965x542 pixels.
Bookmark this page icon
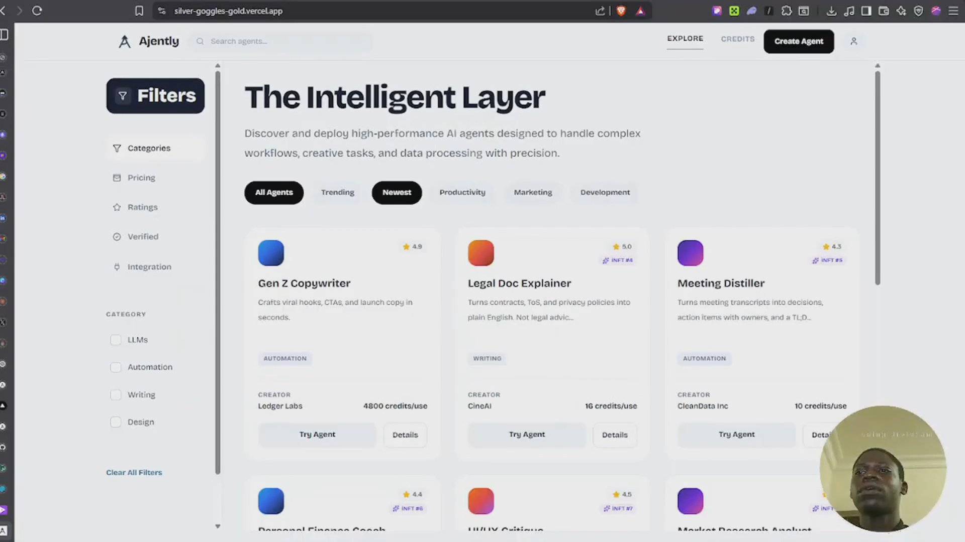click(x=139, y=11)
